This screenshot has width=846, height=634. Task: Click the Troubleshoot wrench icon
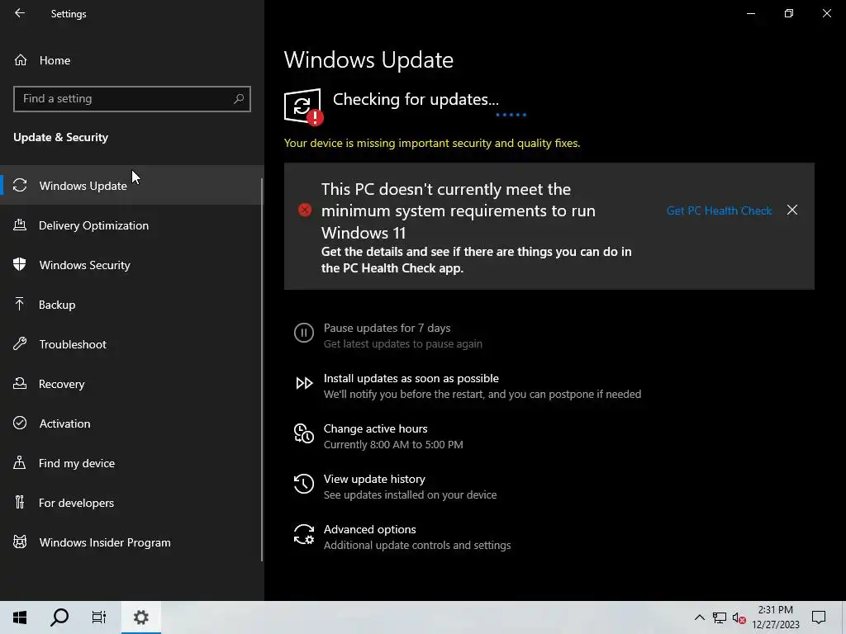[20, 343]
